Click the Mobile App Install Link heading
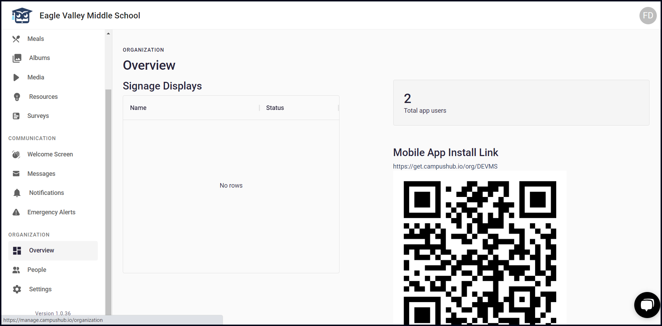The image size is (662, 326). tap(446, 153)
